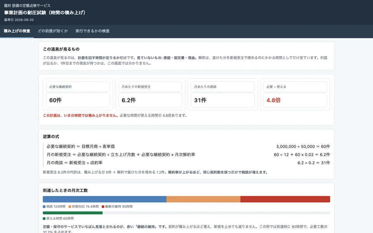Screen dimensions: 373x233
Task: Click the note starting 新規受注 6.2件の内訳は
Action: point(155,172)
